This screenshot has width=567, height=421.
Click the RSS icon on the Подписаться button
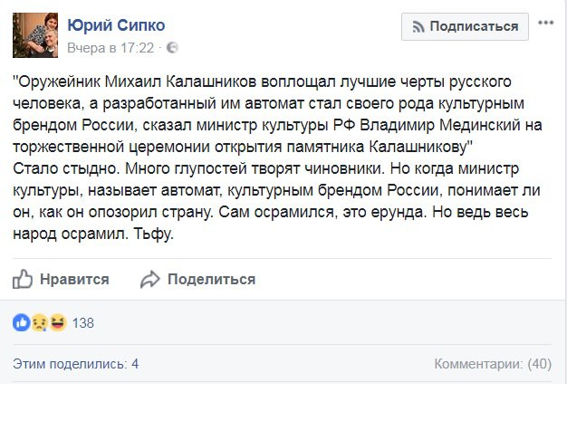(x=418, y=26)
